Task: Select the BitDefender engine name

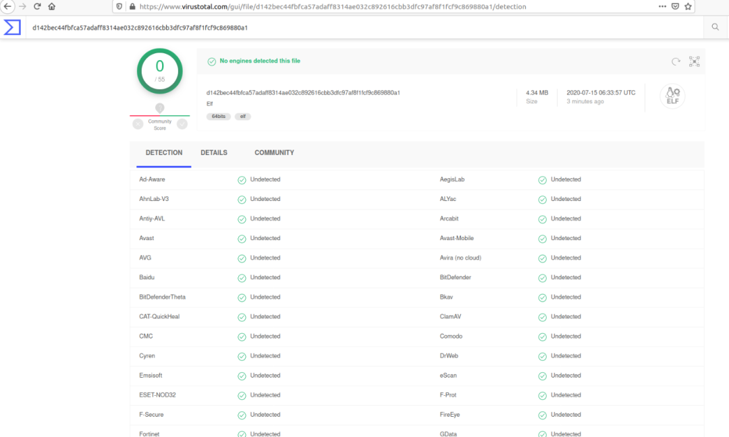Action: pos(455,277)
